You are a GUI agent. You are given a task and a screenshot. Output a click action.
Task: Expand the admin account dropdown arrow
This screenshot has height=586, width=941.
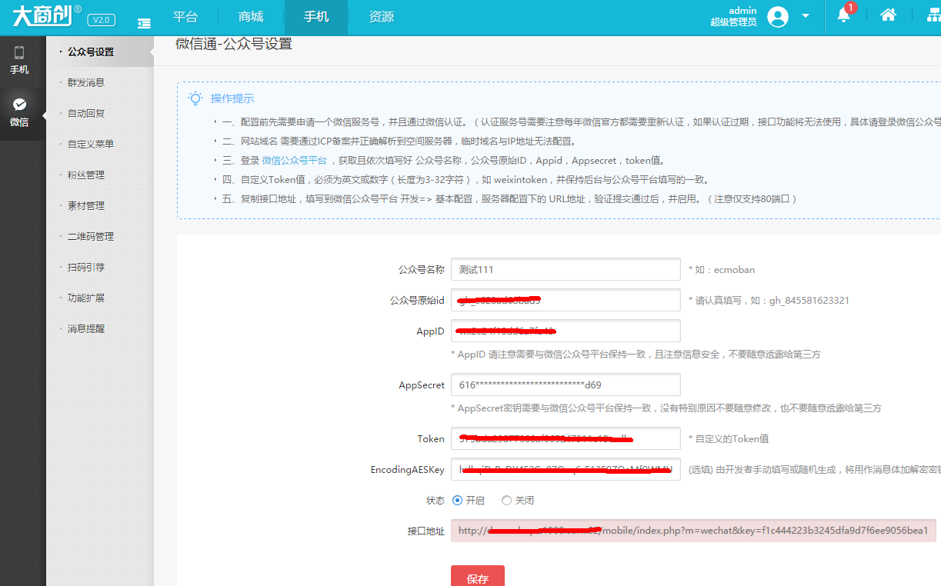(806, 16)
